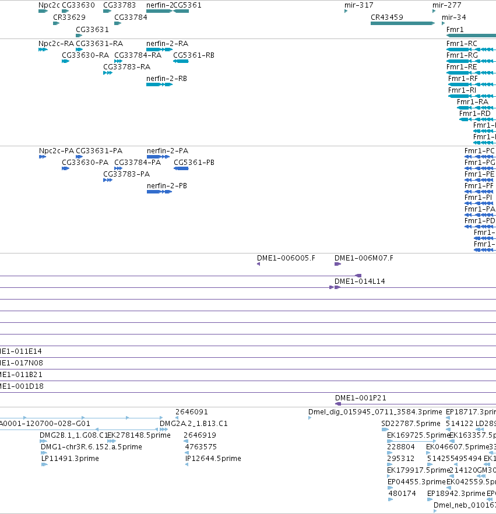Select the DME1-006M07.F feature glyph
496x514 pixels.
[x=337, y=264]
